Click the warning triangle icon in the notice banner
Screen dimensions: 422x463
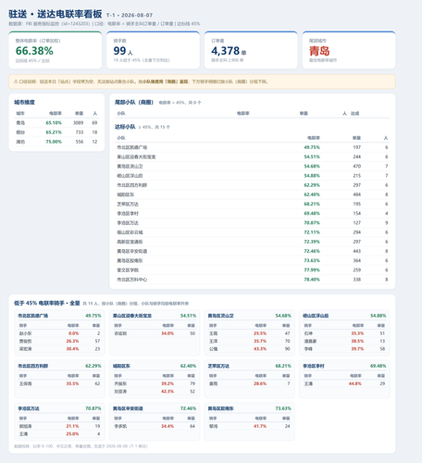[x=16, y=81]
